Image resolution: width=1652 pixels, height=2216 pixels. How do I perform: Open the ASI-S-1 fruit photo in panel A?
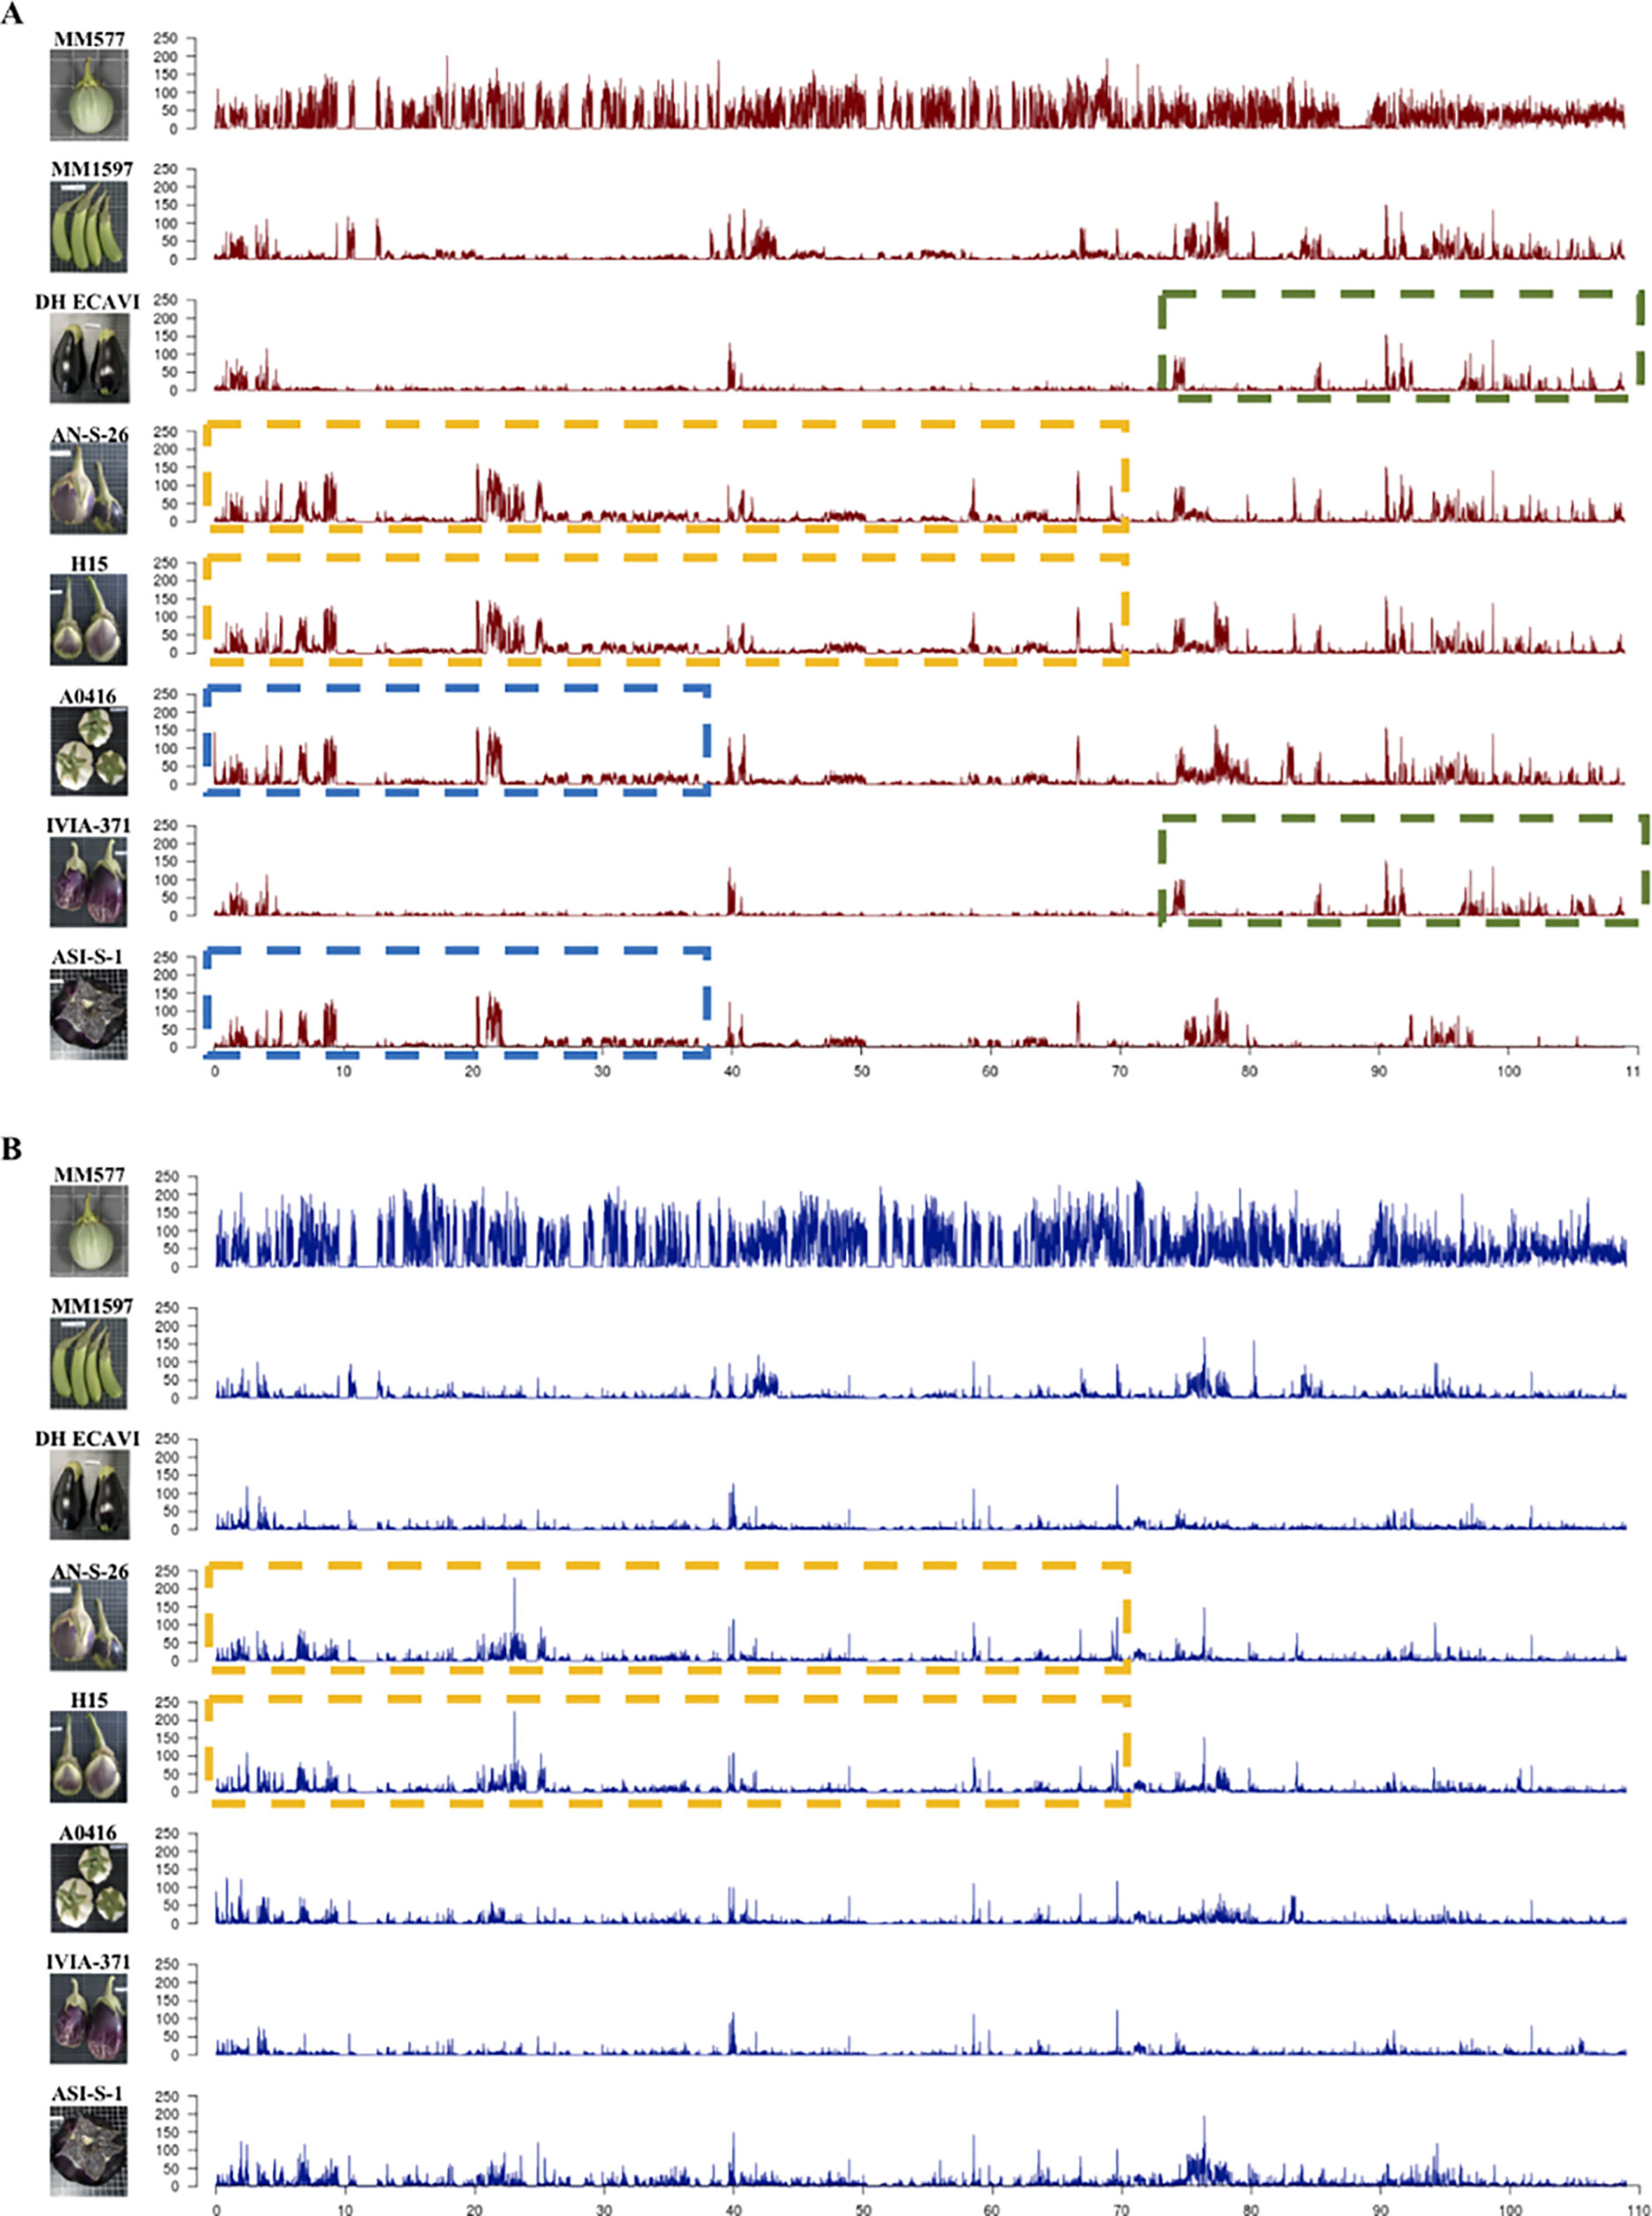(89, 1015)
